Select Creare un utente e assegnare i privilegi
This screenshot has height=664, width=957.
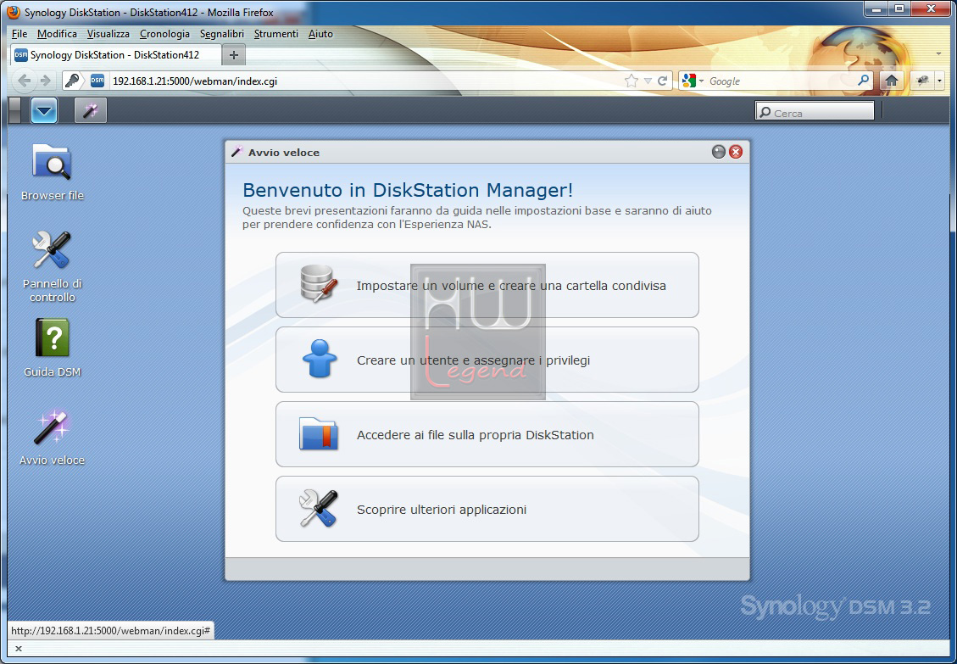pos(487,360)
